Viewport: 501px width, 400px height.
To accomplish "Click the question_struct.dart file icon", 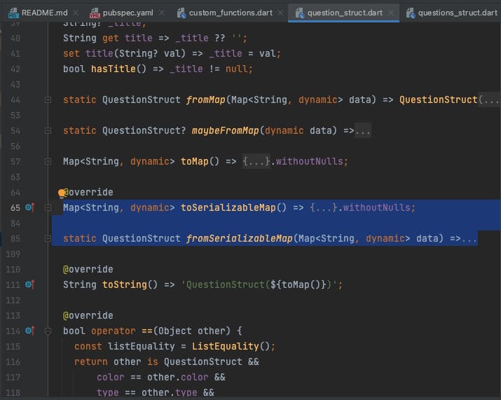I will (299, 13).
